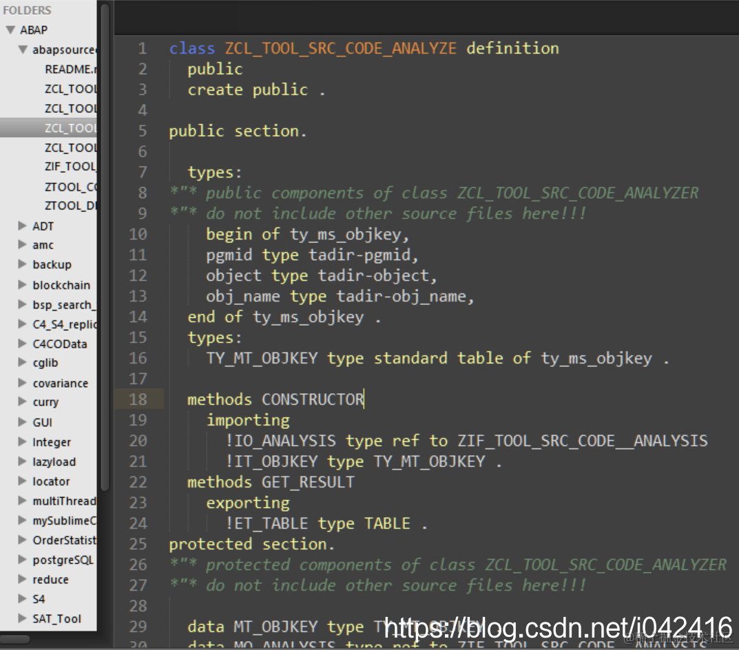Click 'protected section.' text

pos(251,545)
